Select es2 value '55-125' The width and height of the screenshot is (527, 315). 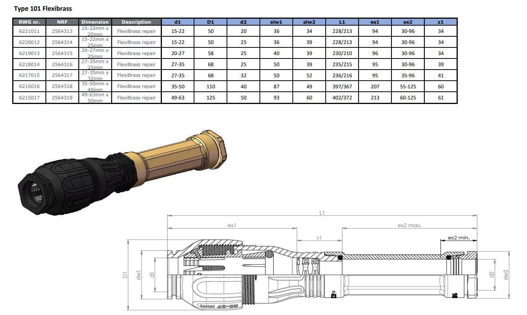(x=408, y=87)
